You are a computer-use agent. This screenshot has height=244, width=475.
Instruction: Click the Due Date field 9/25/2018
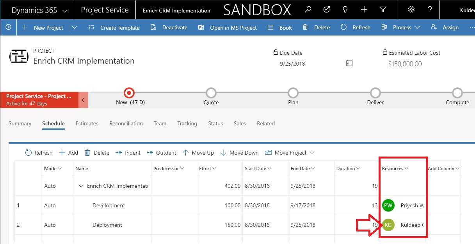coord(292,63)
